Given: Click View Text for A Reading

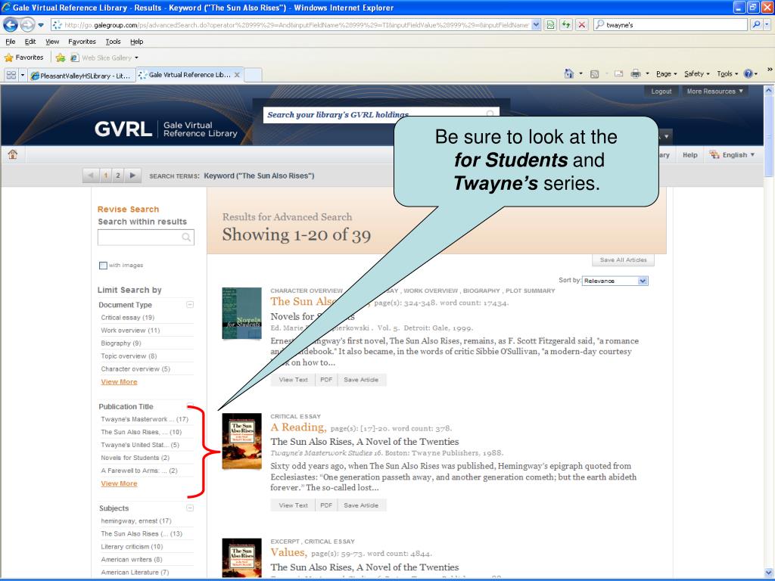Looking at the screenshot, I should (293, 505).
